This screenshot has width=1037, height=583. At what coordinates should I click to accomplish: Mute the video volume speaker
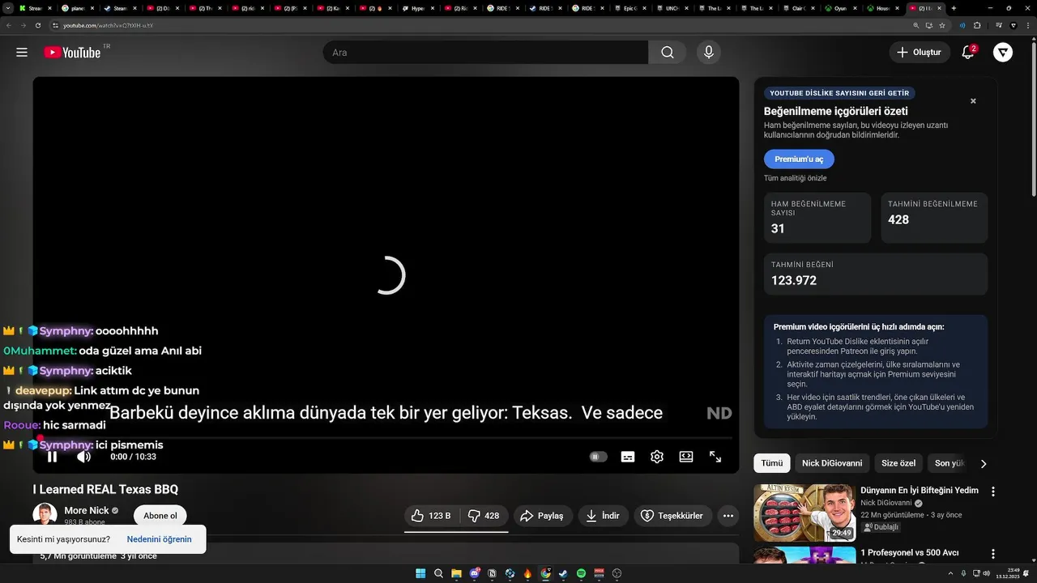click(x=83, y=457)
